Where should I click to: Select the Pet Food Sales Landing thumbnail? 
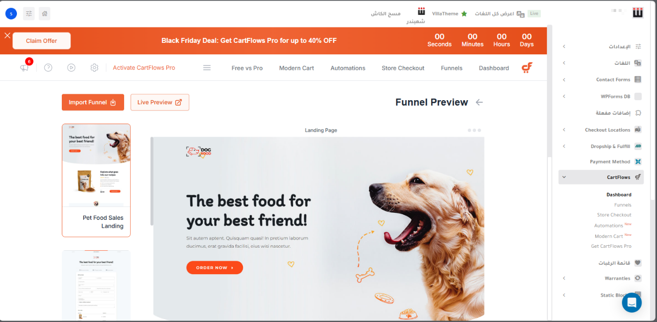coord(96,180)
